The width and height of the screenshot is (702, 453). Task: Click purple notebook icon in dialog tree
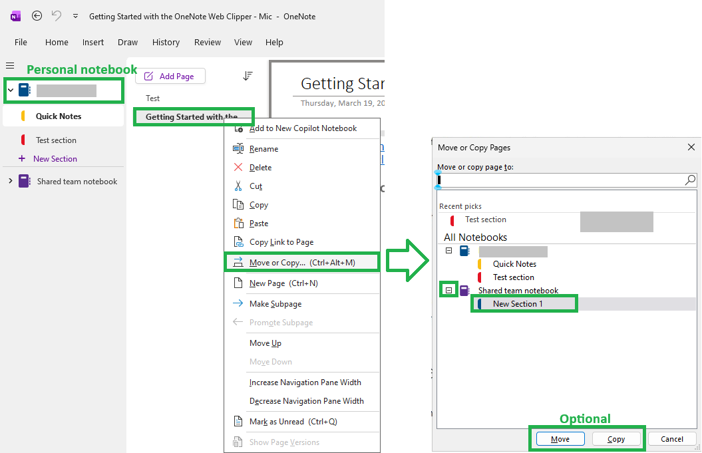click(464, 291)
